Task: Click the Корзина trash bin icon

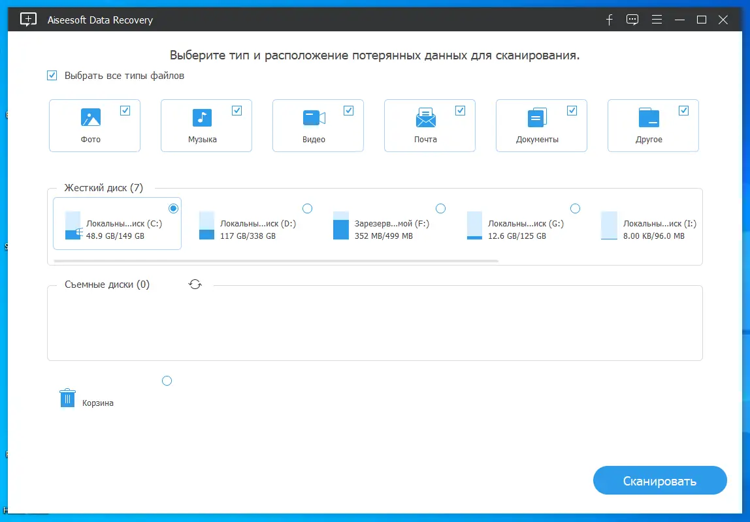Action: pos(67,397)
